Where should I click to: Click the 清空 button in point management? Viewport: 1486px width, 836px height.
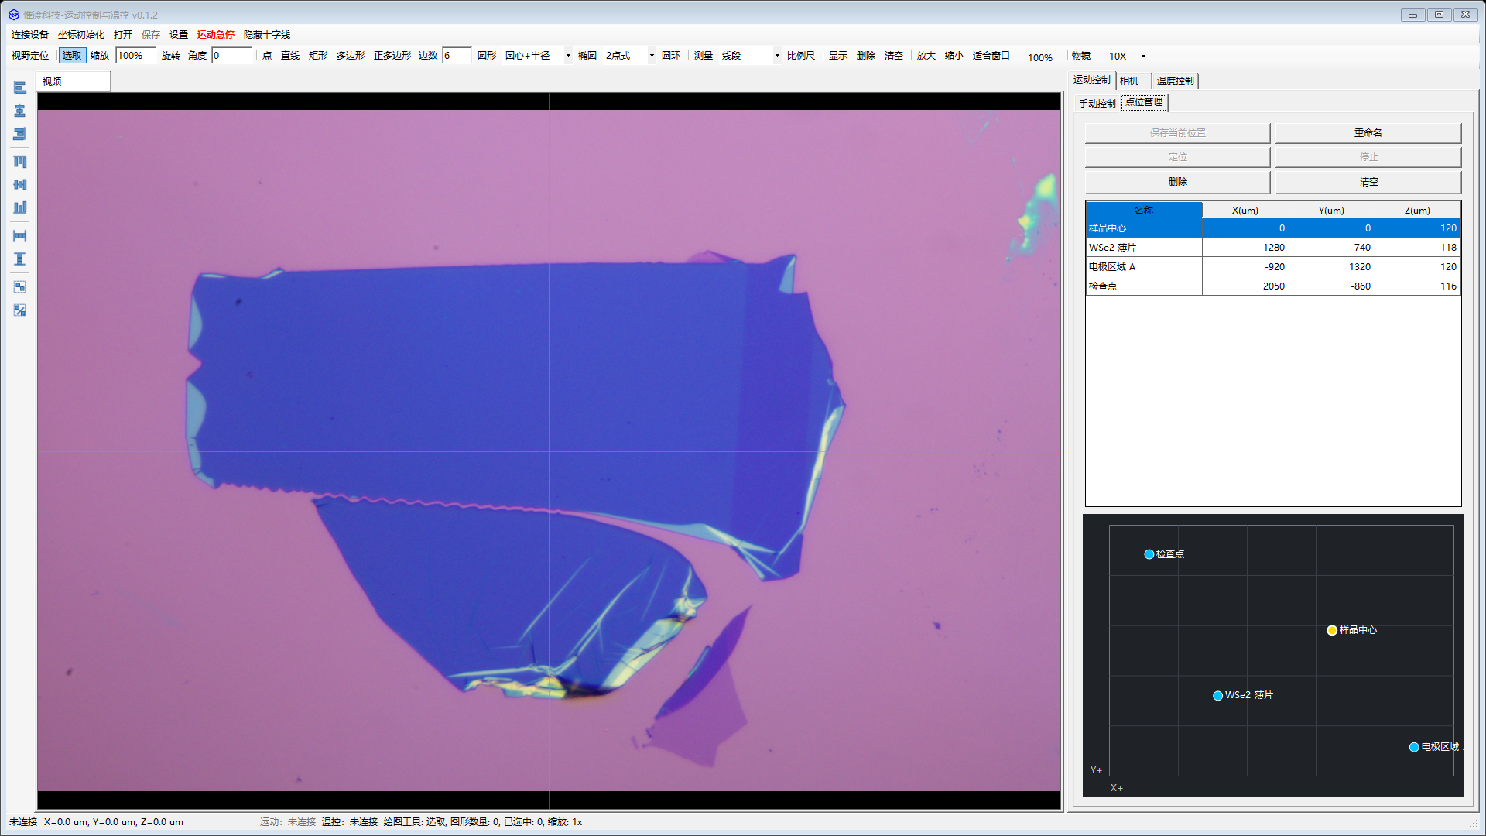coord(1368,182)
